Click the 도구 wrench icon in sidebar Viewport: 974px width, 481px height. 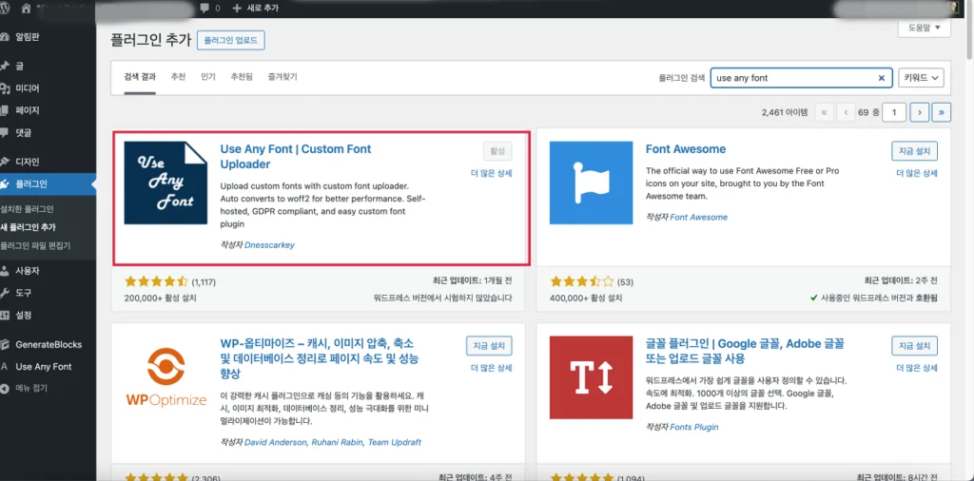[x=5, y=293]
